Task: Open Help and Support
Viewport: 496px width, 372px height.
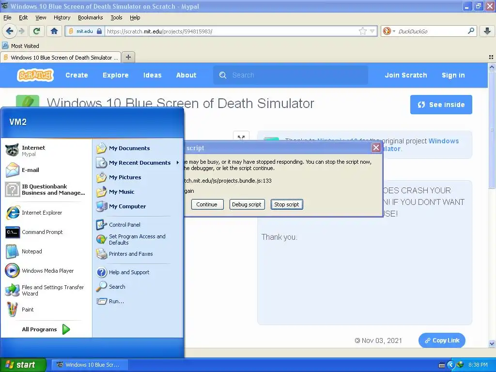Action: [x=138, y=272]
